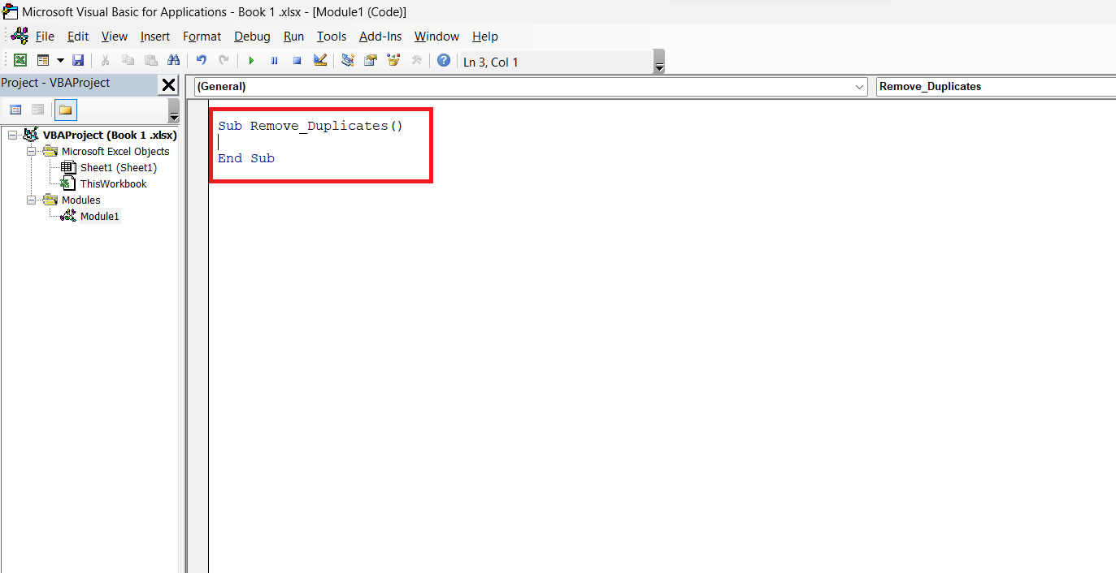Save the workbook with the floppy icon
This screenshot has width=1116, height=573.
pos(78,61)
